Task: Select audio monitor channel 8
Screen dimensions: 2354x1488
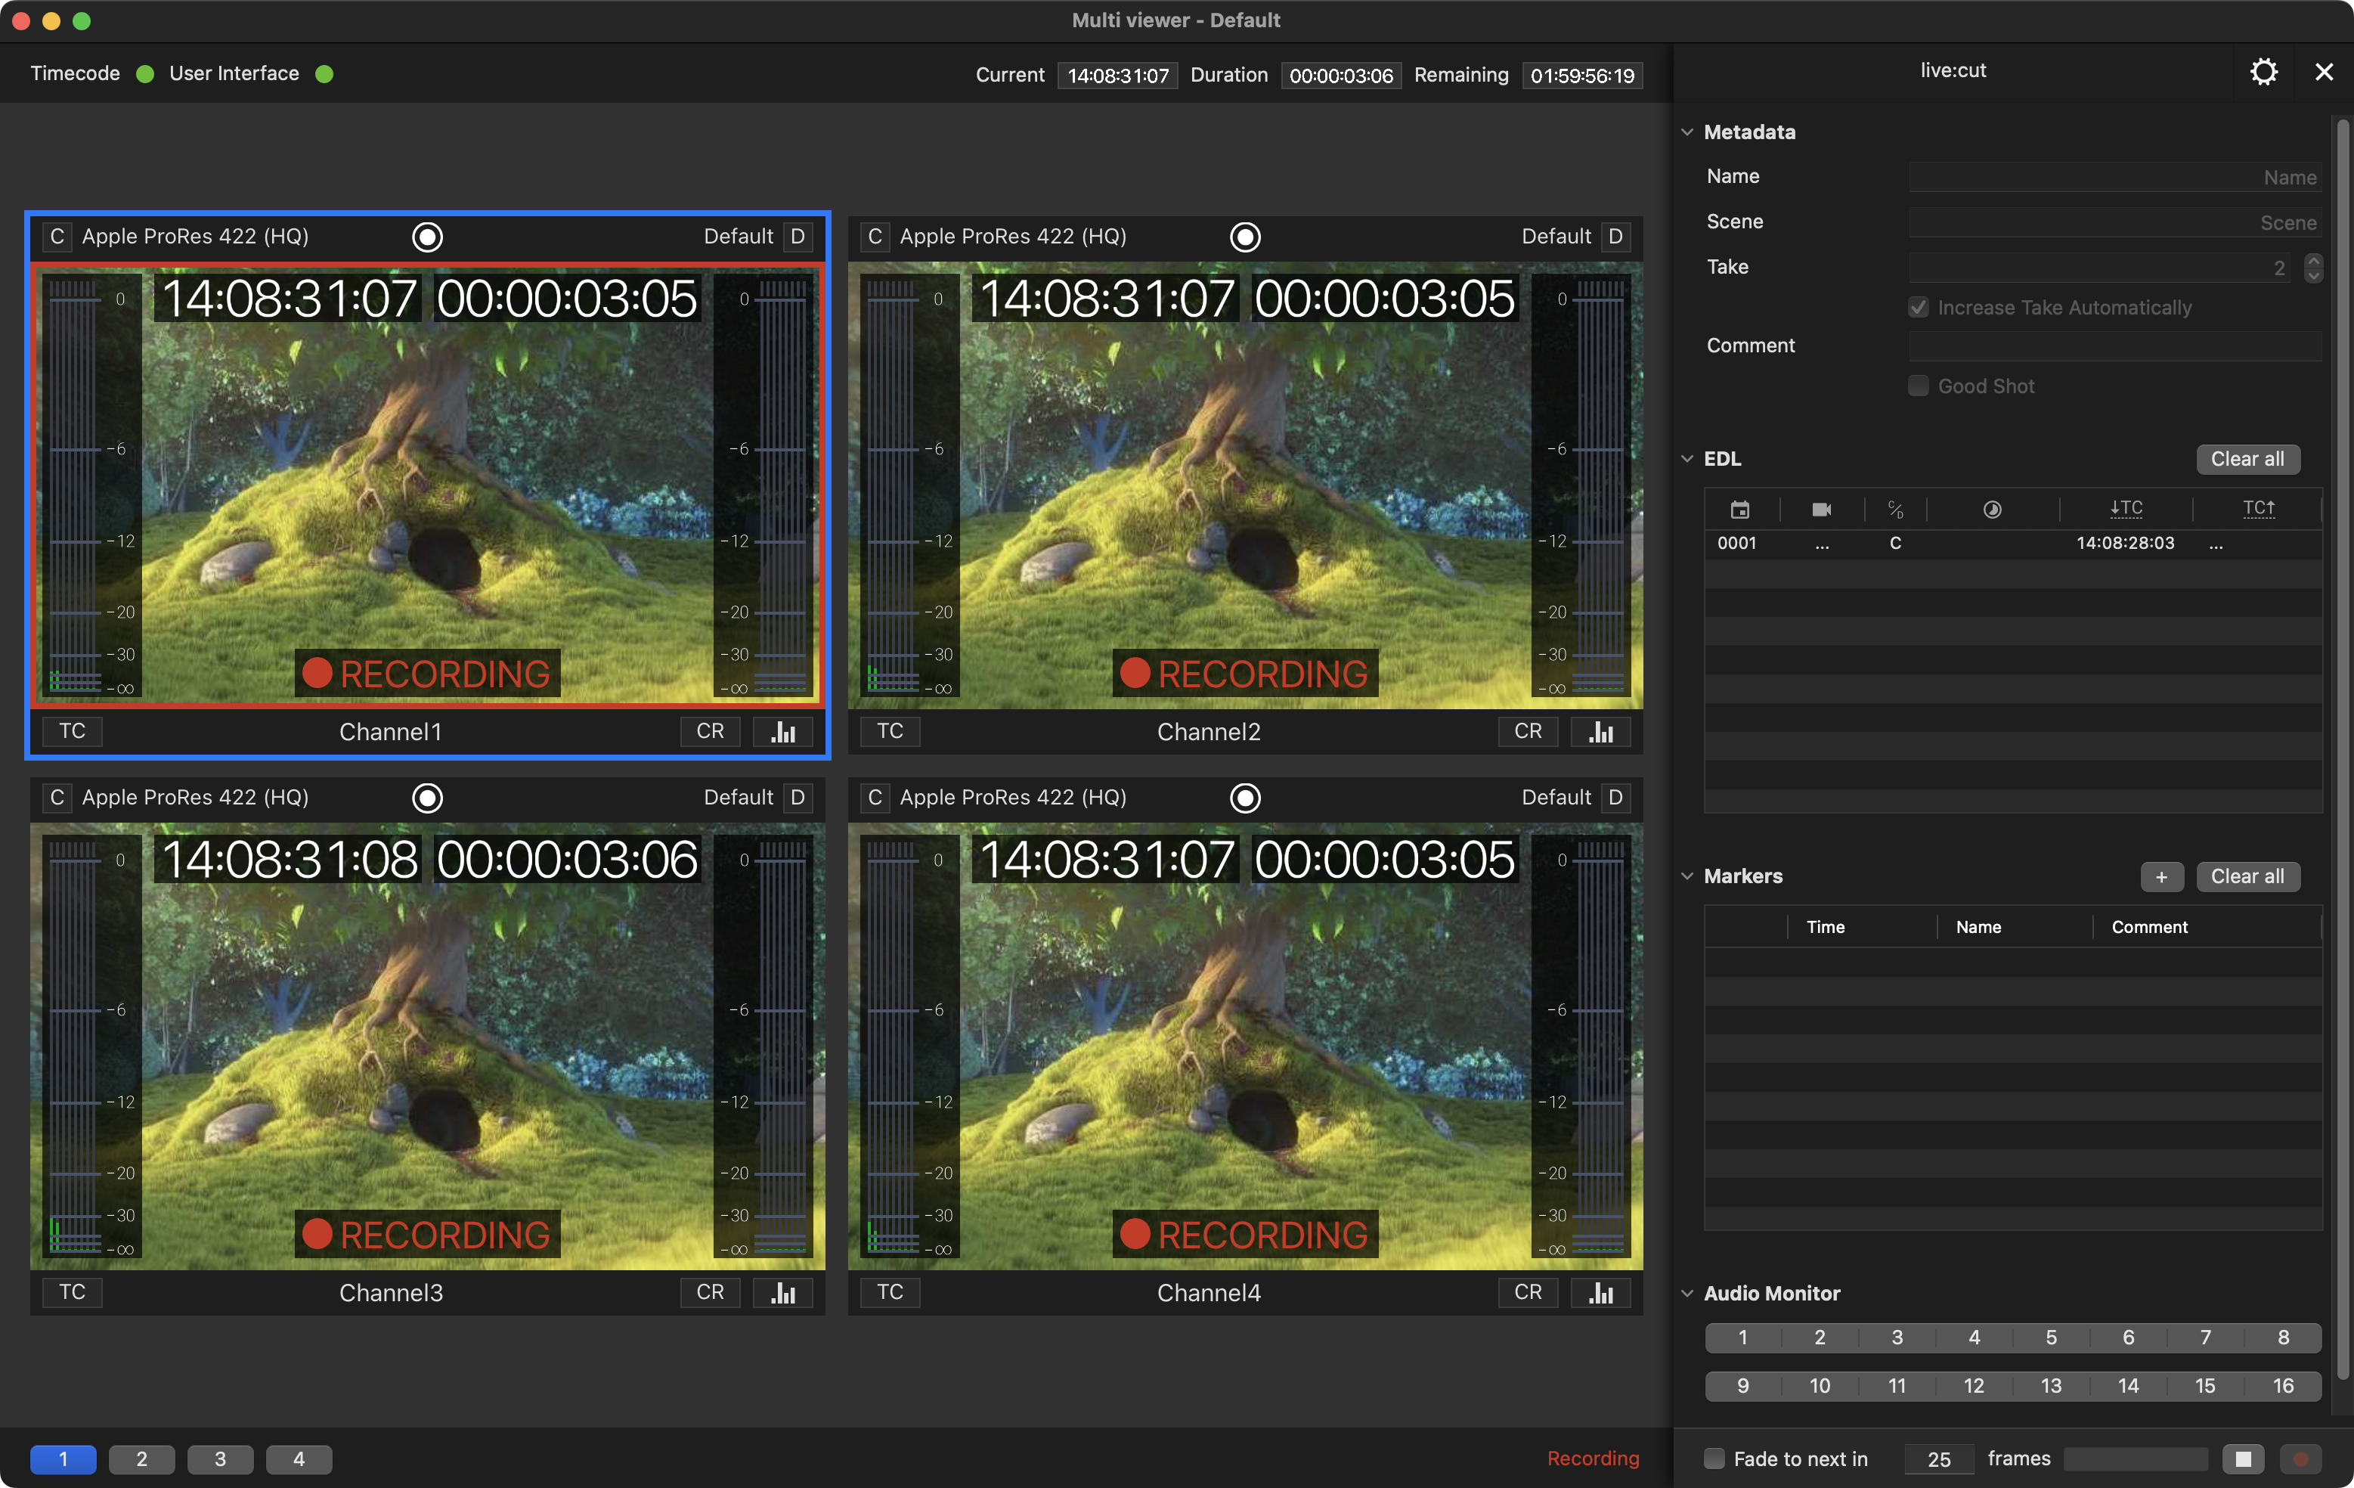Action: (x=2284, y=1338)
